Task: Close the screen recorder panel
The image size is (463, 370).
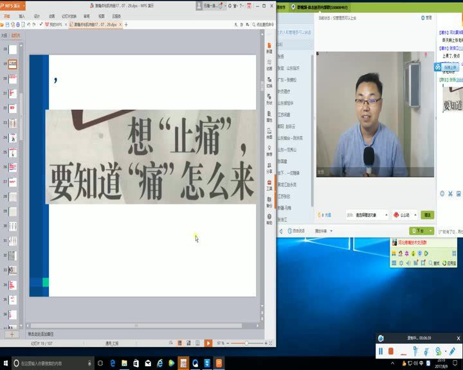Action: click(458, 339)
